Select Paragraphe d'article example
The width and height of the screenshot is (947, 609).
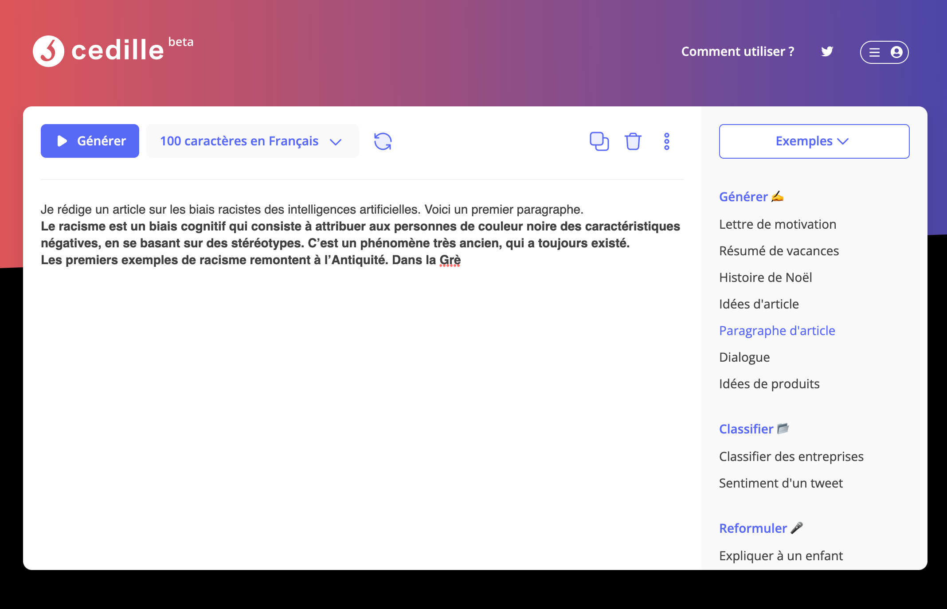pos(777,331)
